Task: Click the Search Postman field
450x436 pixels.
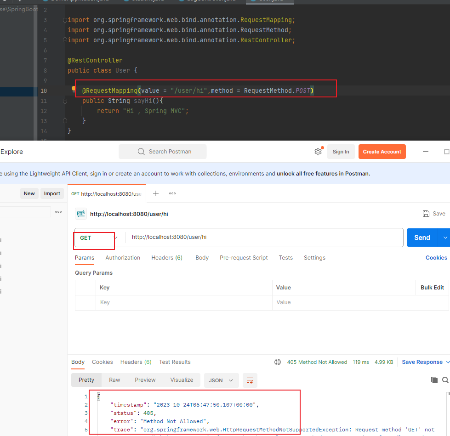Action: 163,152
